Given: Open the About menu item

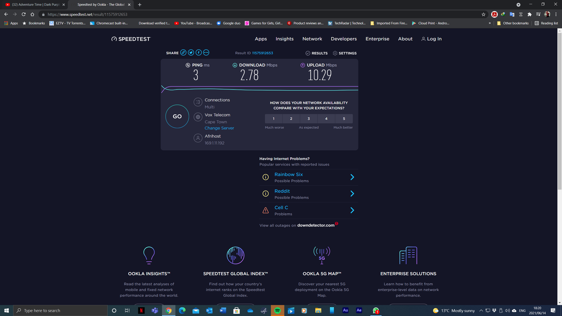Looking at the screenshot, I should pos(405,39).
